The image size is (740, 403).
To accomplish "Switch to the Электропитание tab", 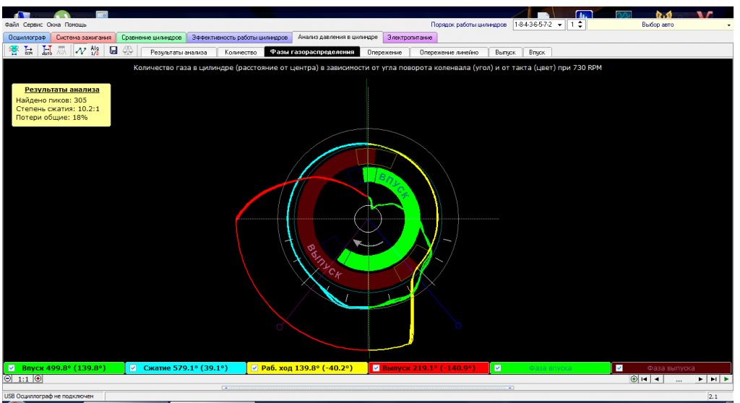I will click(x=410, y=38).
